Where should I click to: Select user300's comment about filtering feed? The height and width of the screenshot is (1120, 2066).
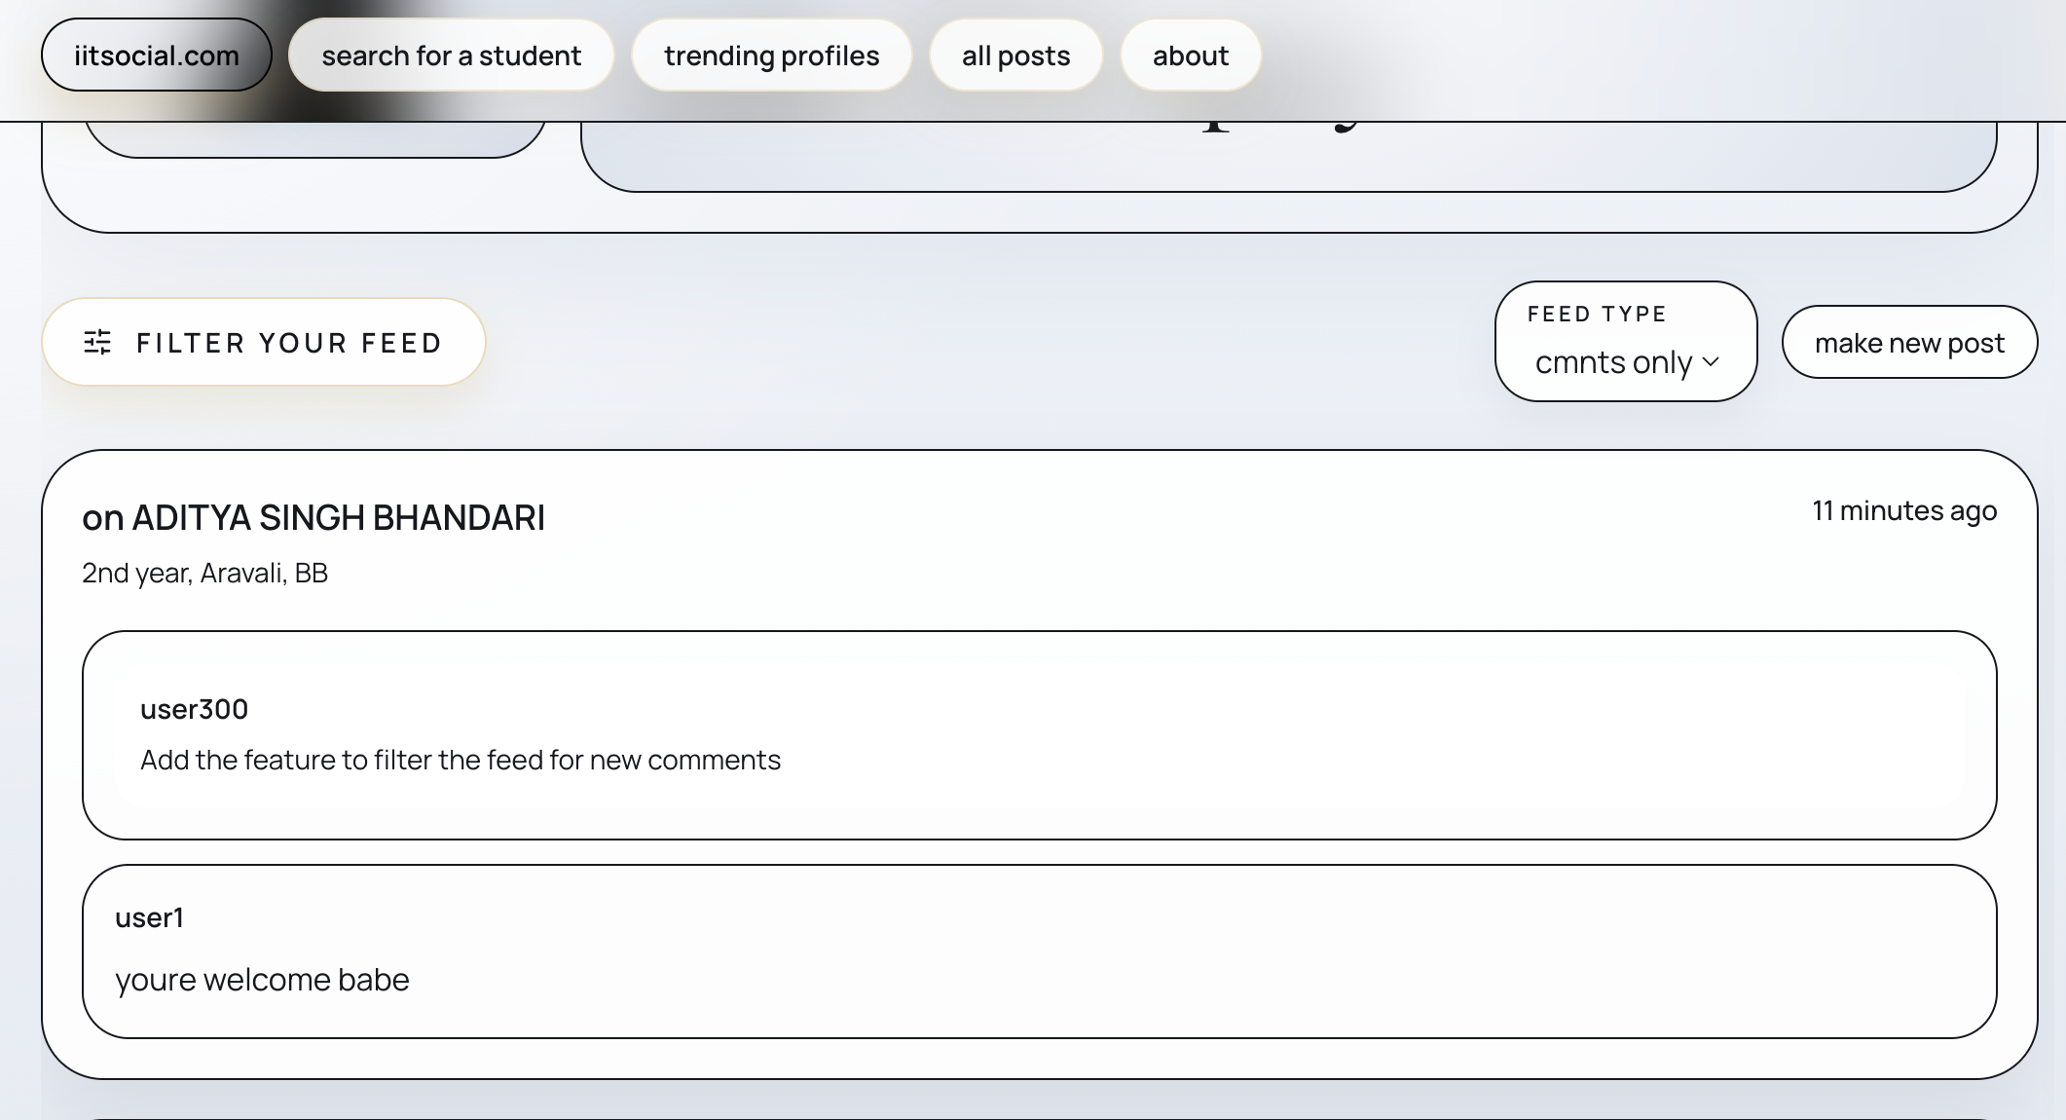tap(460, 760)
